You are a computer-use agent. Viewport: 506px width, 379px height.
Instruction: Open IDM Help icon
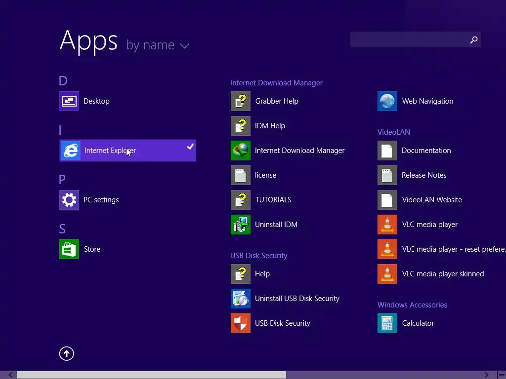(241, 126)
